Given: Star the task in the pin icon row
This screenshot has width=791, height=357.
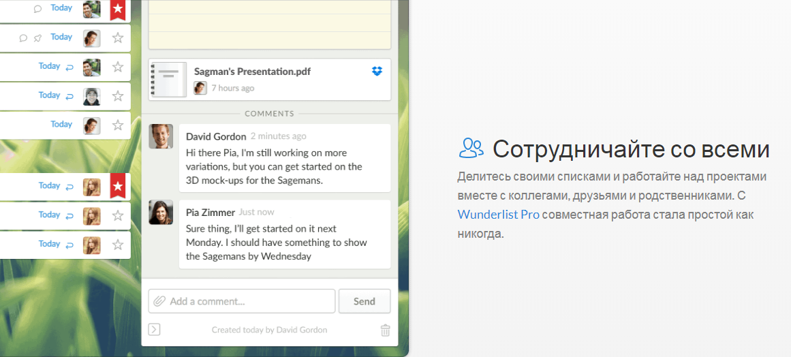Looking at the screenshot, I should (118, 38).
